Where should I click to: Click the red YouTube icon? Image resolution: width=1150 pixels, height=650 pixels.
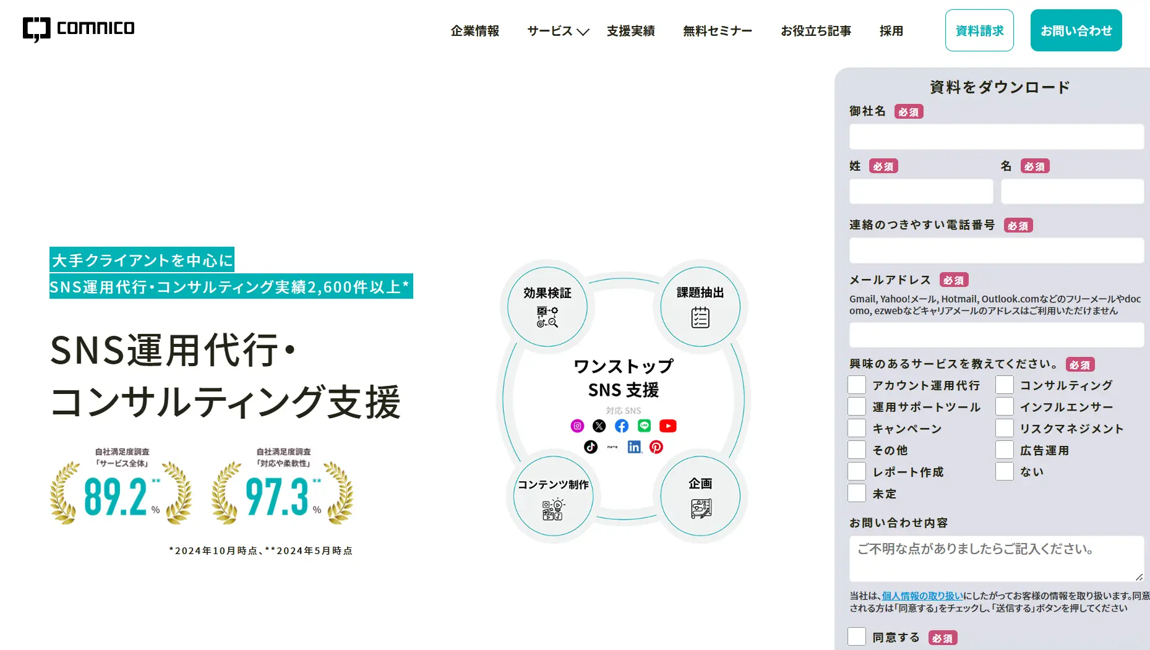[667, 425]
